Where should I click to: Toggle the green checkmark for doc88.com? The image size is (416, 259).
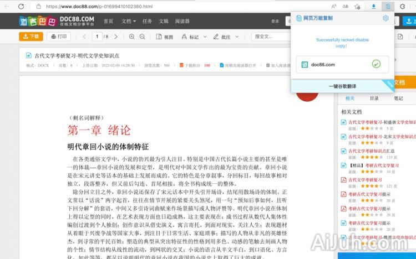tap(376, 64)
